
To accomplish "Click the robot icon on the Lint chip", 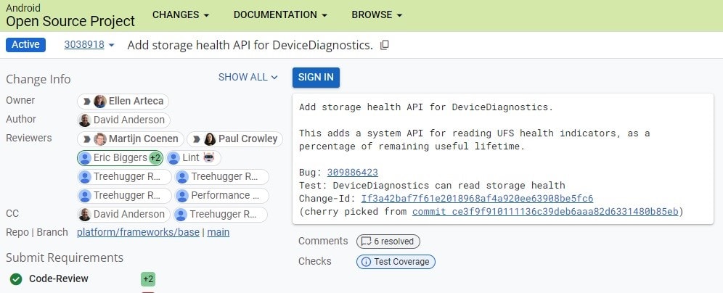I will 209,157.
